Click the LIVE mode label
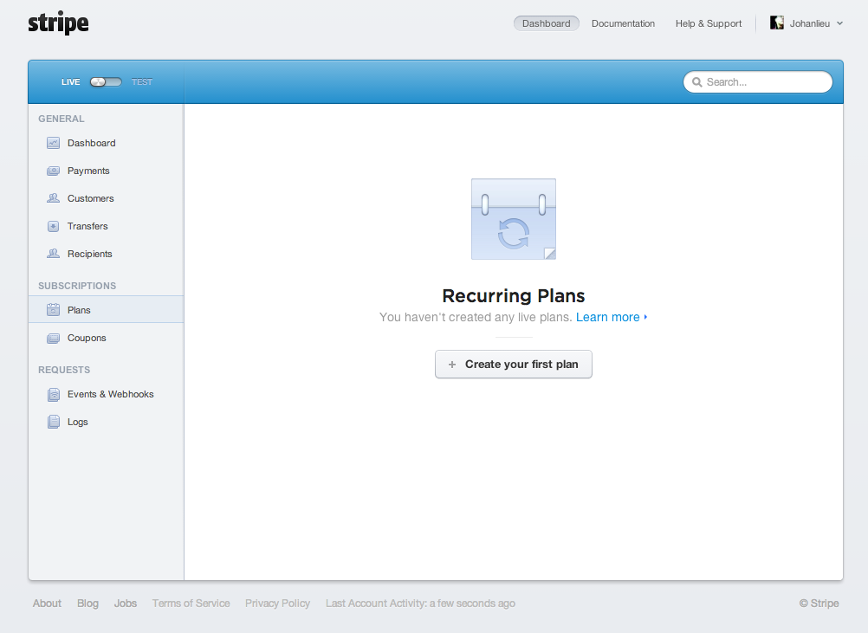Viewport: 868px width, 633px height. coord(71,82)
